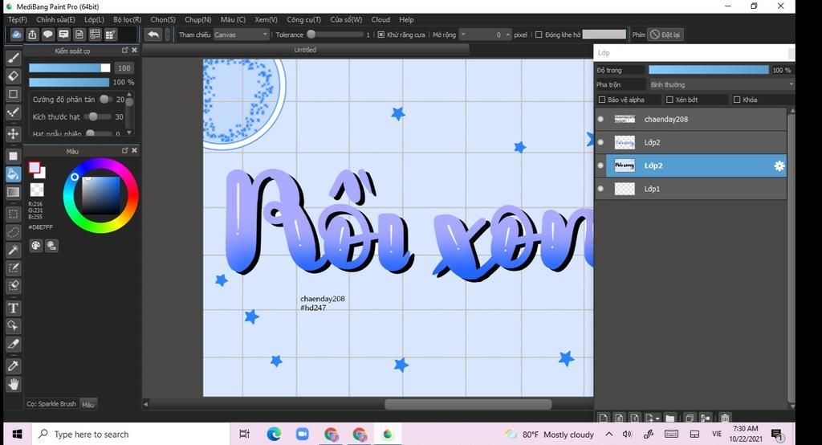
Task: Enable the 'Bảo vệ alpha' checkbox
Action: [602, 100]
